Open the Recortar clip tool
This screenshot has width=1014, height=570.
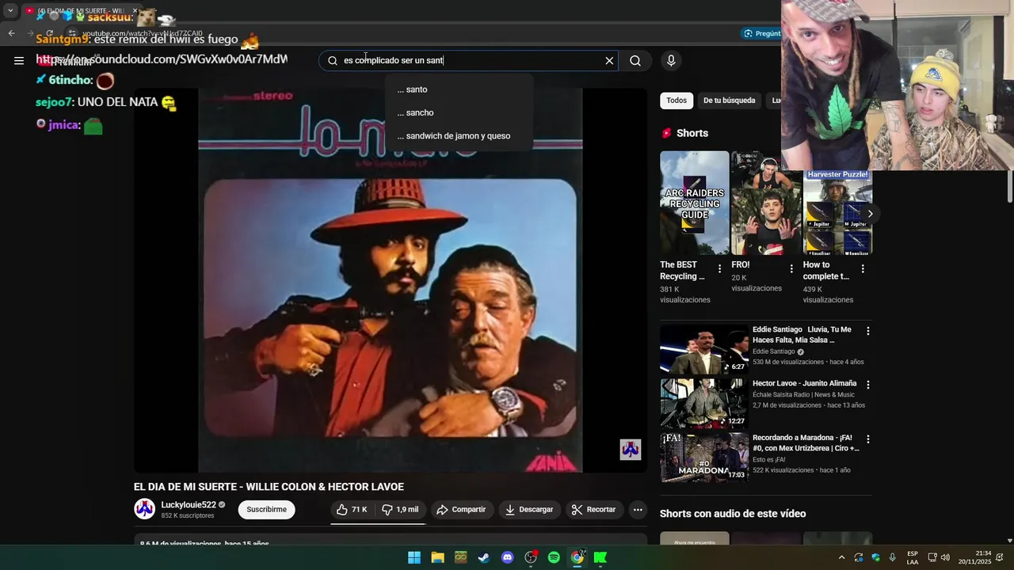tap(594, 510)
